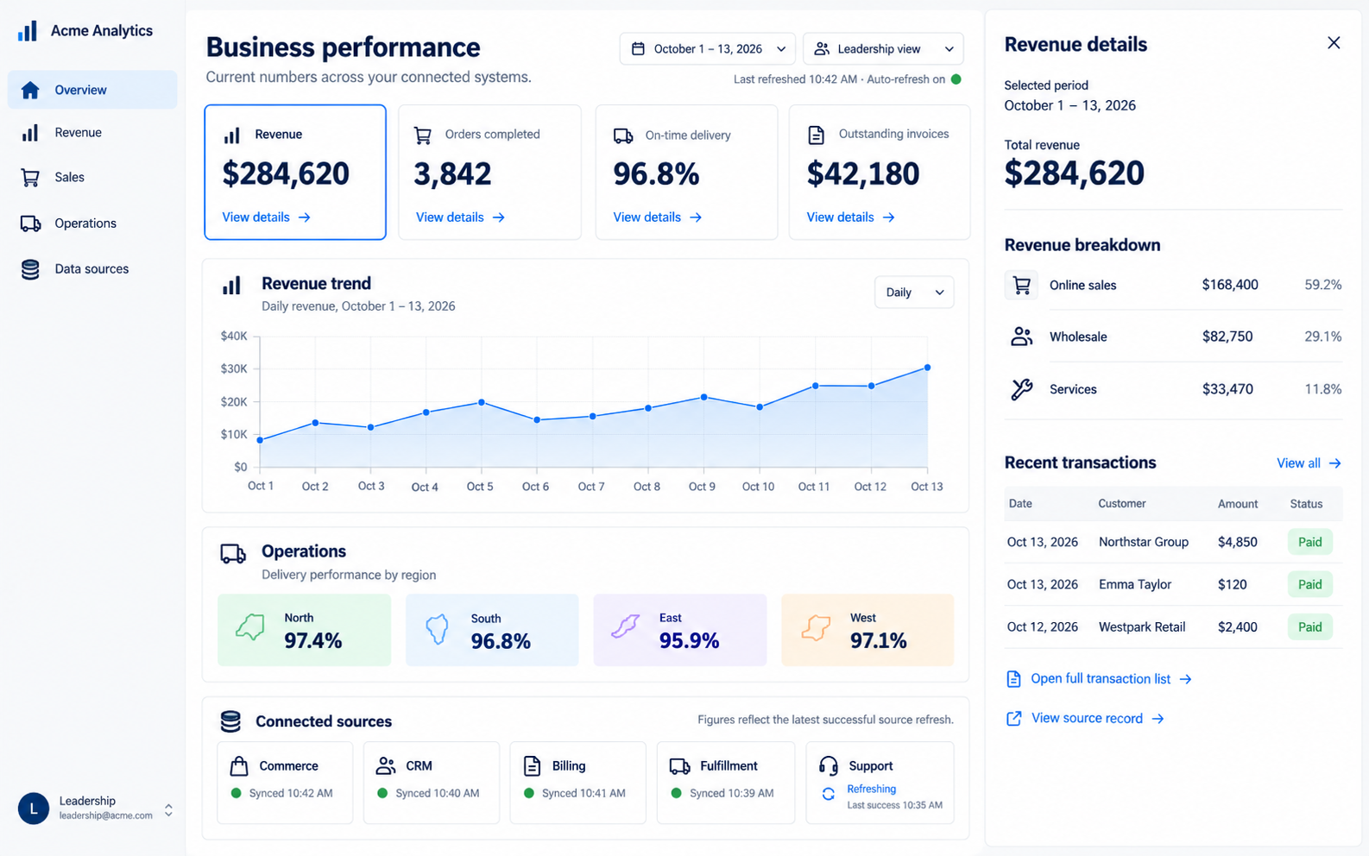Viewport: 1369px width, 856px height.
Task: Toggle the auto-refresh green indicator
Action: 956,79
